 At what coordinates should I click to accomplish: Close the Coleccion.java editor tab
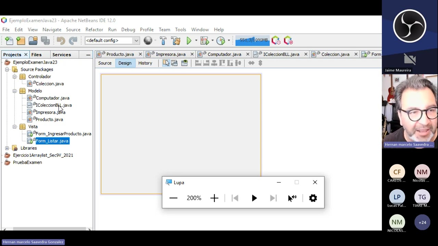pyautogui.click(x=356, y=54)
